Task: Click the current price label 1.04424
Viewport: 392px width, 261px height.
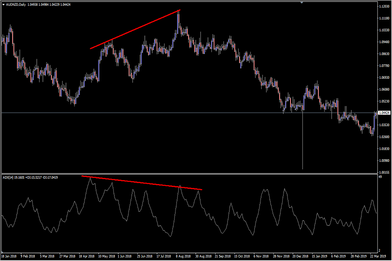Action: click(384, 113)
